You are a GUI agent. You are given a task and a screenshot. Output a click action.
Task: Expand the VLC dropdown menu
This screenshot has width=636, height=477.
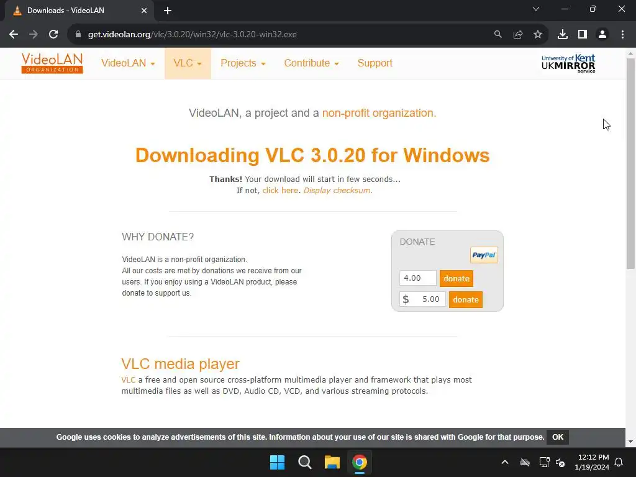188,63
